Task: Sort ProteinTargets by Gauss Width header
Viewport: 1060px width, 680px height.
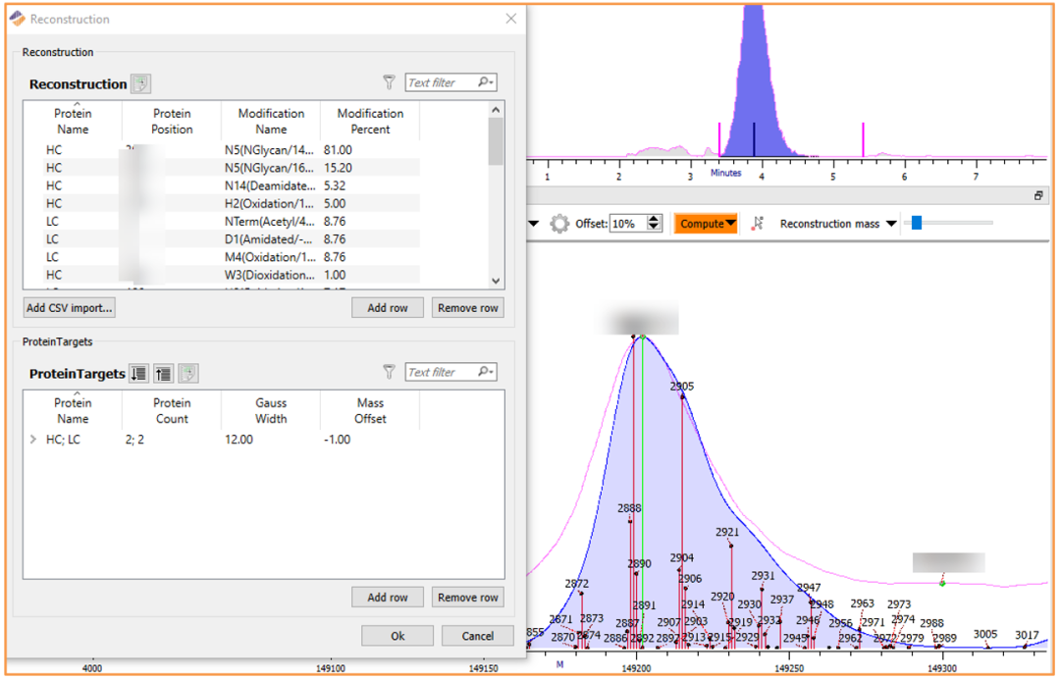Action: click(271, 410)
